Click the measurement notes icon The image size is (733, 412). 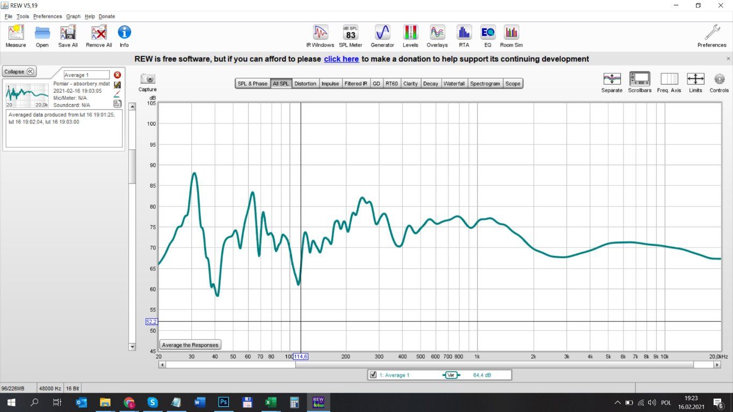(117, 104)
